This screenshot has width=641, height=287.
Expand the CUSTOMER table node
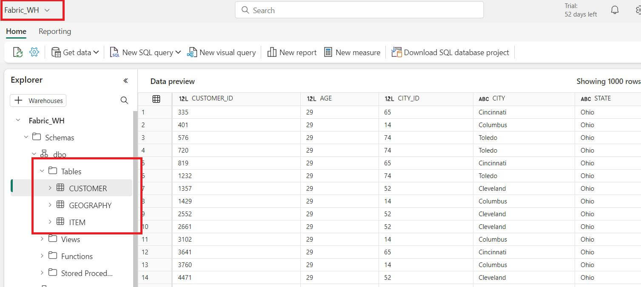tap(50, 188)
